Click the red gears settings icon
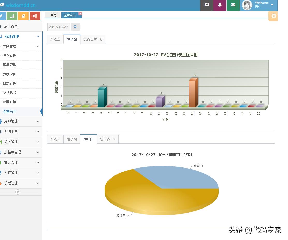Viewport: 288px width, 240px height. point(35,16)
